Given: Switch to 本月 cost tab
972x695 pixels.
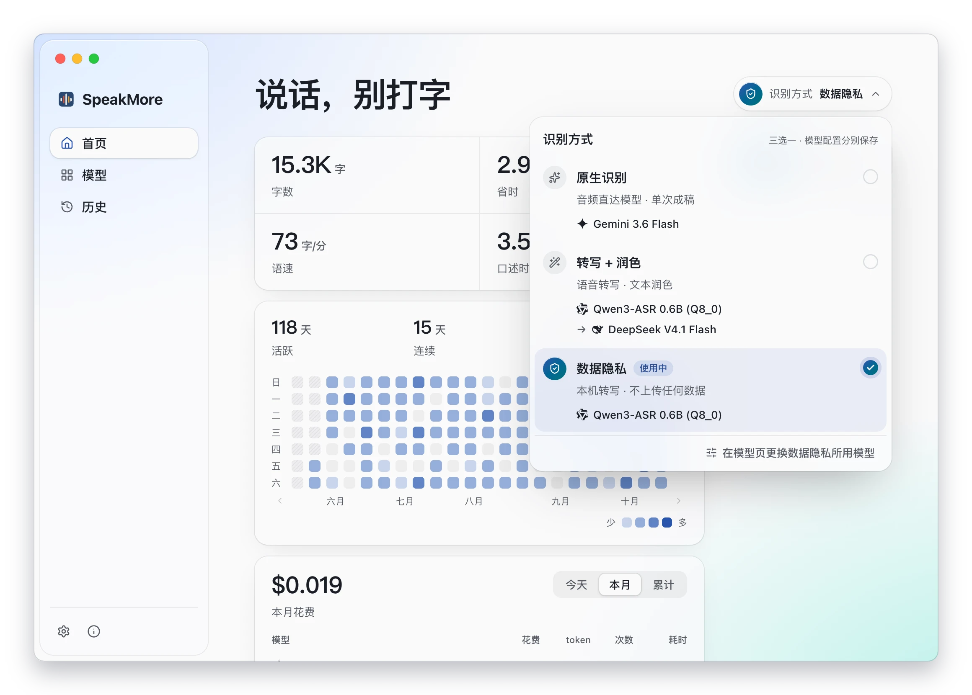Looking at the screenshot, I should pyautogui.click(x=620, y=584).
